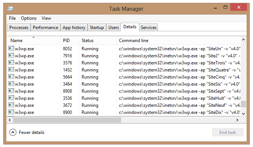Click command line containing "SiteTrois"

pos(180,63)
